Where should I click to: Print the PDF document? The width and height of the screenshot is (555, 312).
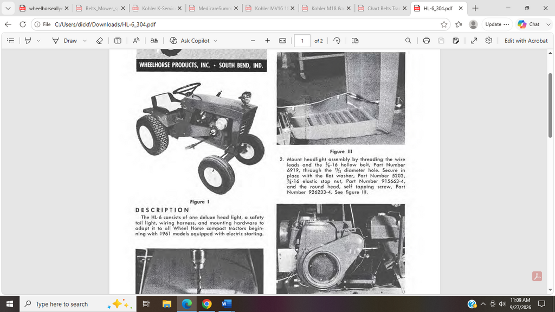point(427,41)
